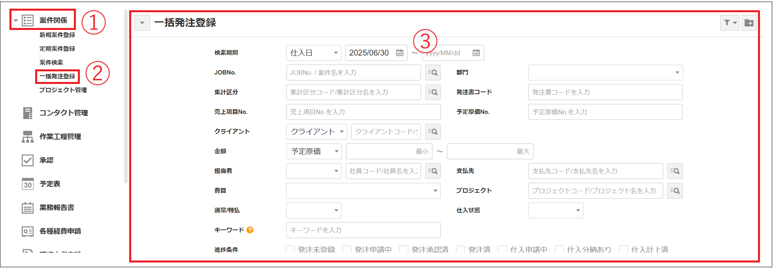
Task: Click the filter funnel icon button
Action: [x=729, y=23]
